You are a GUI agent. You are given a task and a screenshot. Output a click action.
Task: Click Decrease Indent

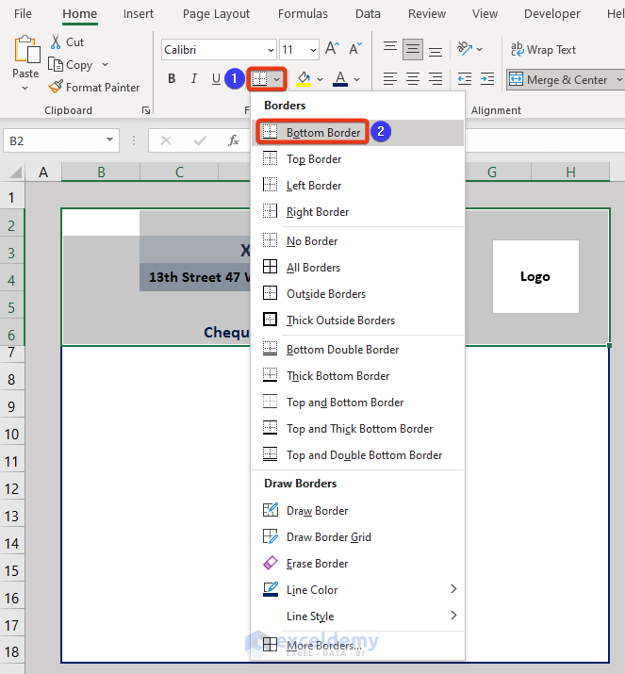[464, 79]
